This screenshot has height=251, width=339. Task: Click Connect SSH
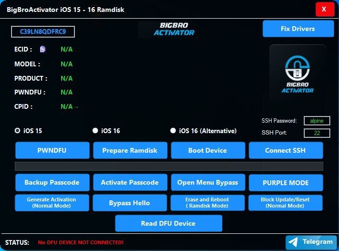pyautogui.click(x=286, y=150)
